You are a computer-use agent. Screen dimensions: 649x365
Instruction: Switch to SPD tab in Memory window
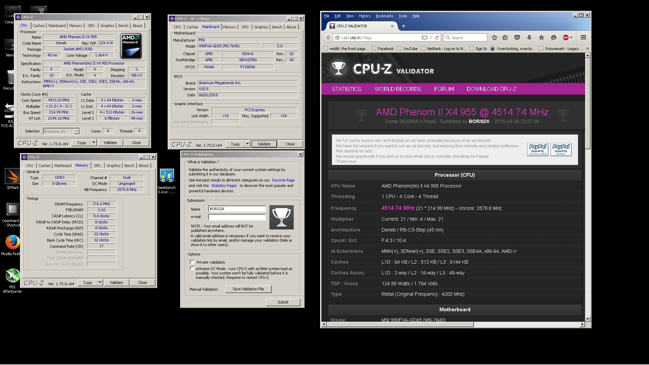click(x=97, y=166)
